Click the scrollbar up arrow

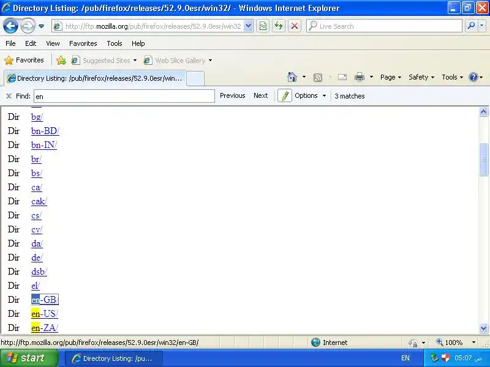(x=483, y=112)
